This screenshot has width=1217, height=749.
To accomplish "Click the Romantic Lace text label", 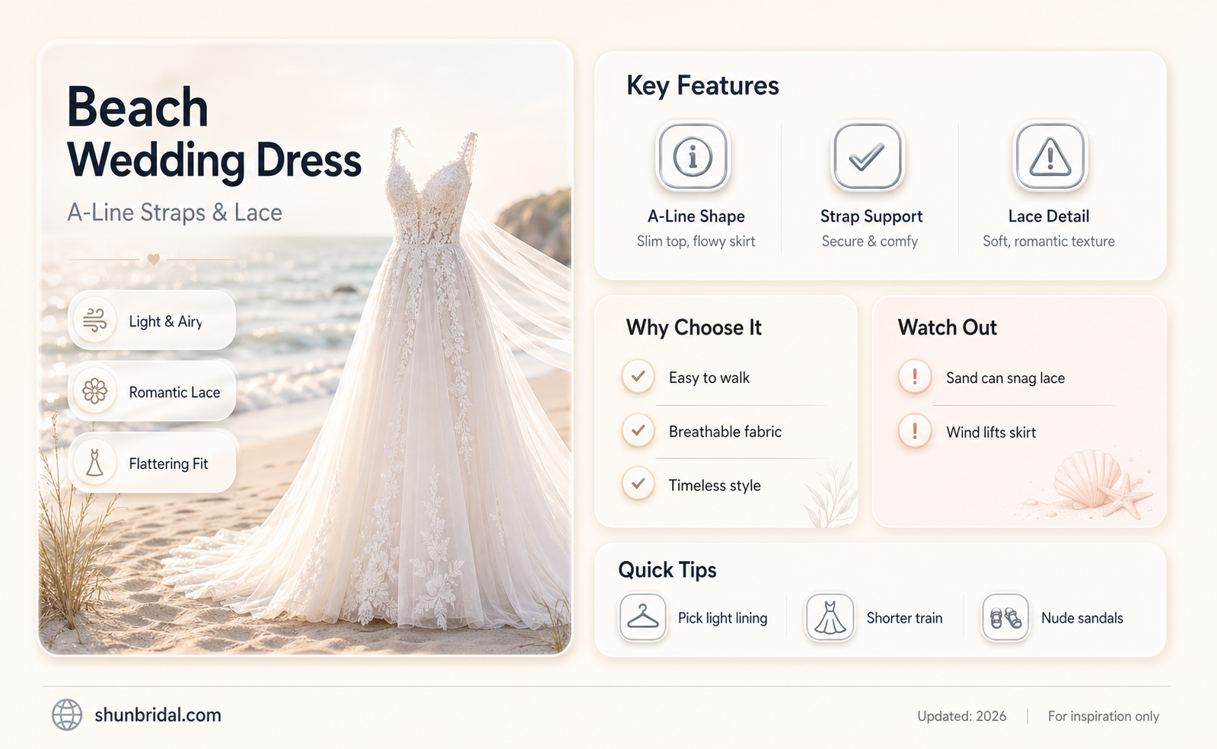I will click(174, 392).
